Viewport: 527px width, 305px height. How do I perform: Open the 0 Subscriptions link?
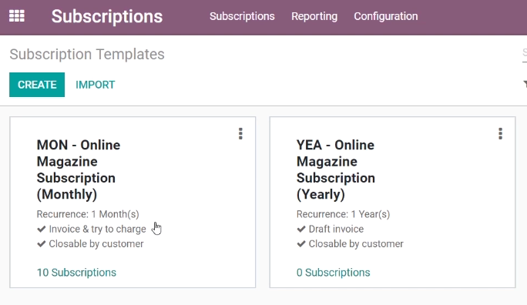333,273
